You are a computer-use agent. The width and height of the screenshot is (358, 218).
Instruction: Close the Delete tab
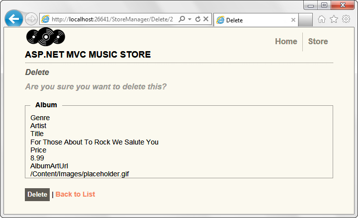[x=293, y=20]
